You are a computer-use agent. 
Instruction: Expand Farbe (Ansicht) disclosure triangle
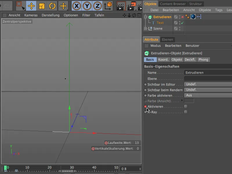182,100
